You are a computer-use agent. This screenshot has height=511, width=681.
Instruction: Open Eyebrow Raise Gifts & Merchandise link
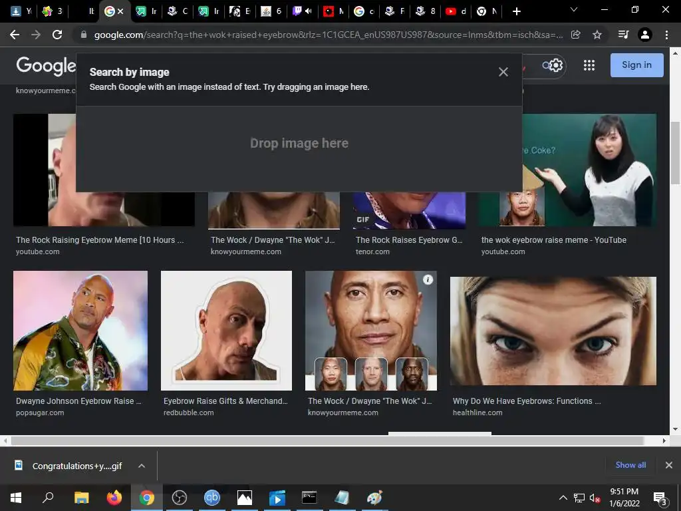tap(225, 401)
